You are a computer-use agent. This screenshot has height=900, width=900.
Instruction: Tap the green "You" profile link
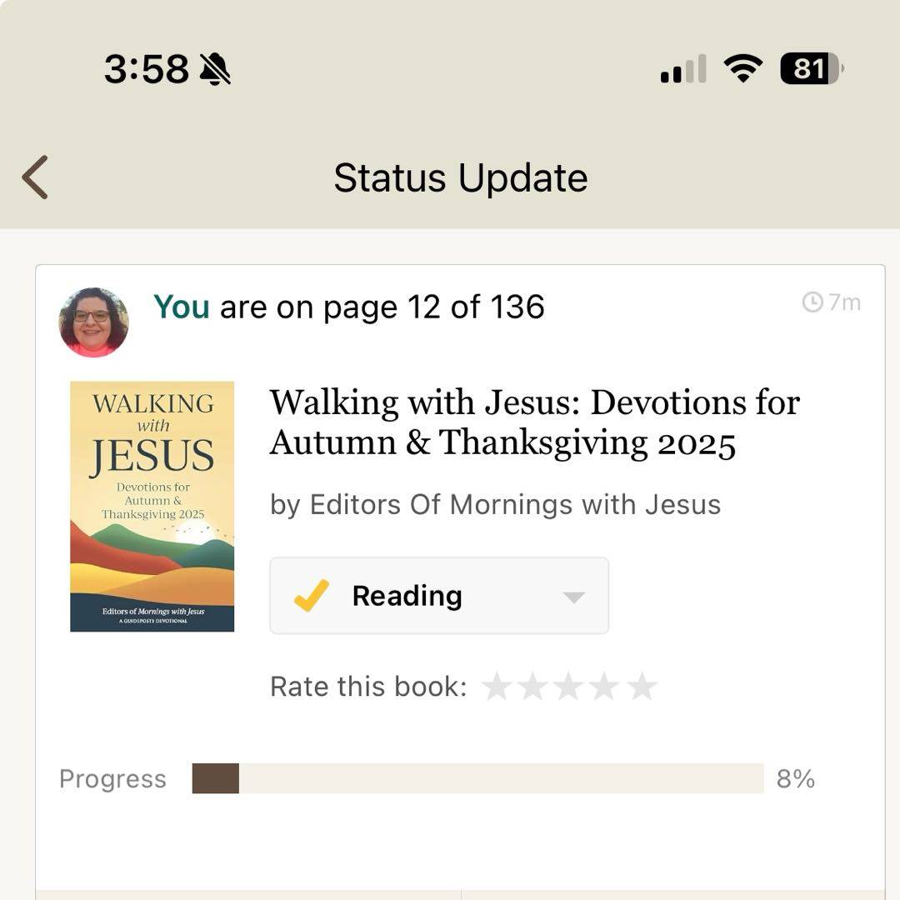(181, 307)
